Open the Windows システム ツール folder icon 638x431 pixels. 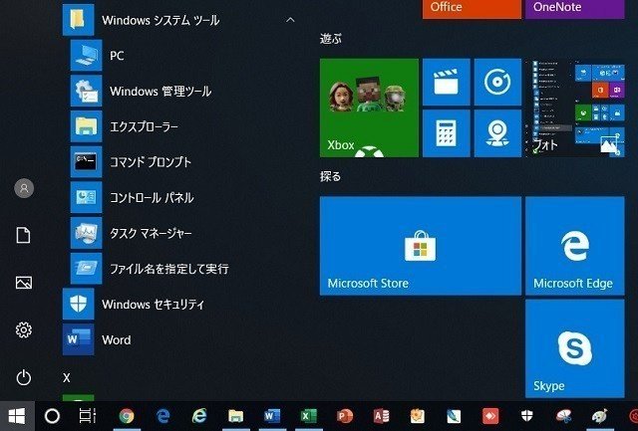point(78,20)
